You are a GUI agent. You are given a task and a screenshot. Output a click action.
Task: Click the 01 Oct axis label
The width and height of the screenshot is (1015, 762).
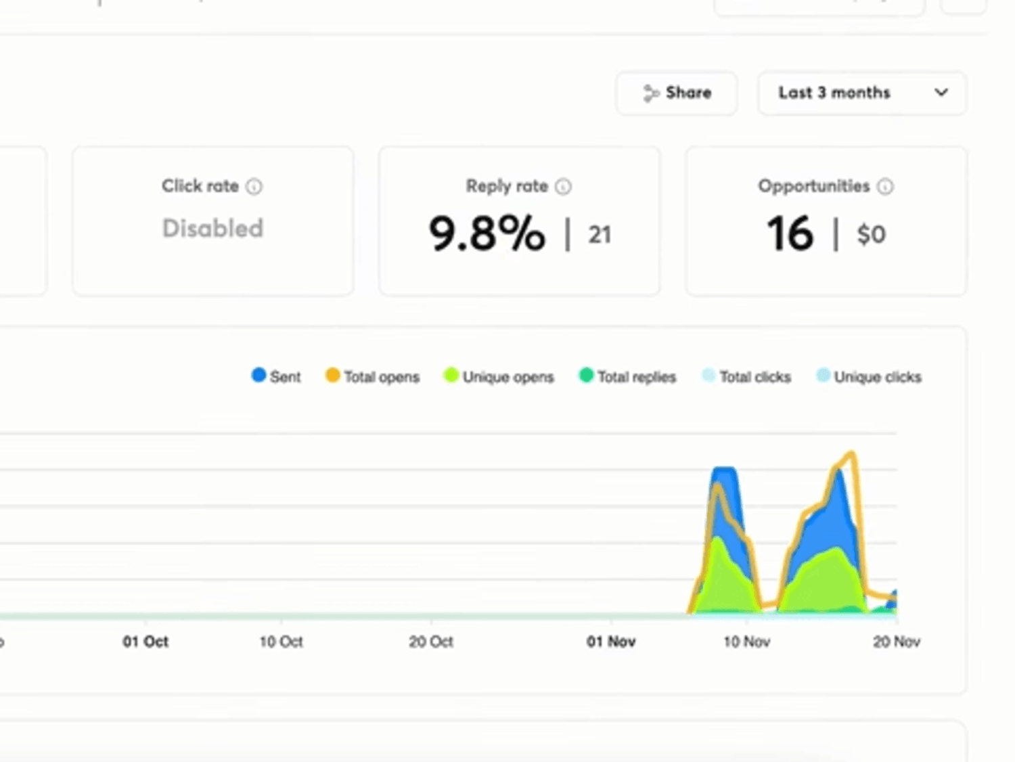145,642
